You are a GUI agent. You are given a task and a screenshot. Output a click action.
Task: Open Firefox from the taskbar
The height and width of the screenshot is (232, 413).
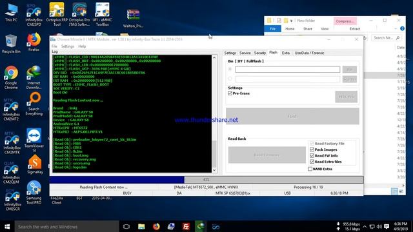coord(156,226)
